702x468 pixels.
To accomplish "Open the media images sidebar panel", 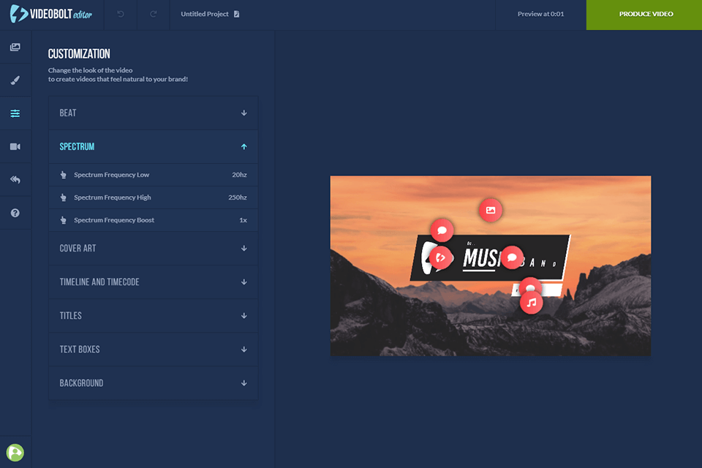I will [x=15, y=48].
